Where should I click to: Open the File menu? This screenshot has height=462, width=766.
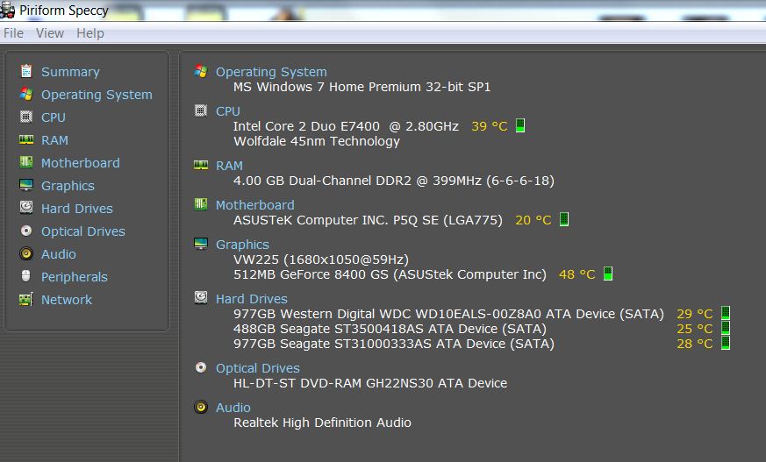click(13, 33)
